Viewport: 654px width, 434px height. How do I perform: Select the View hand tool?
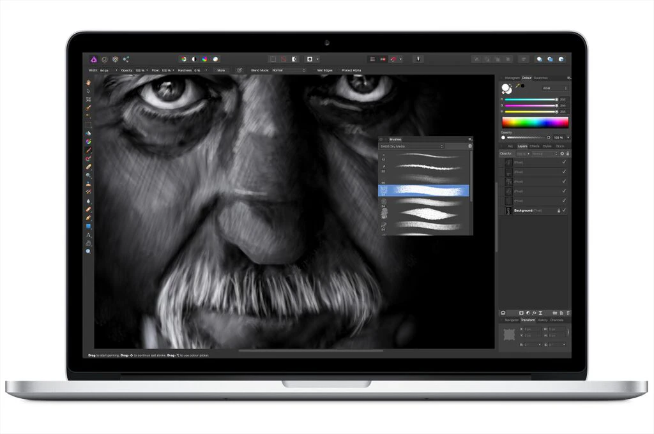89,83
